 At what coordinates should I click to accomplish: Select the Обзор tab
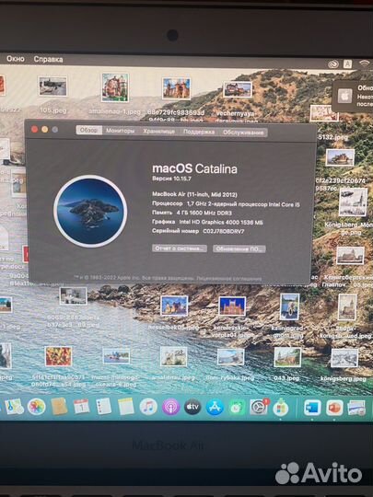click(88, 131)
